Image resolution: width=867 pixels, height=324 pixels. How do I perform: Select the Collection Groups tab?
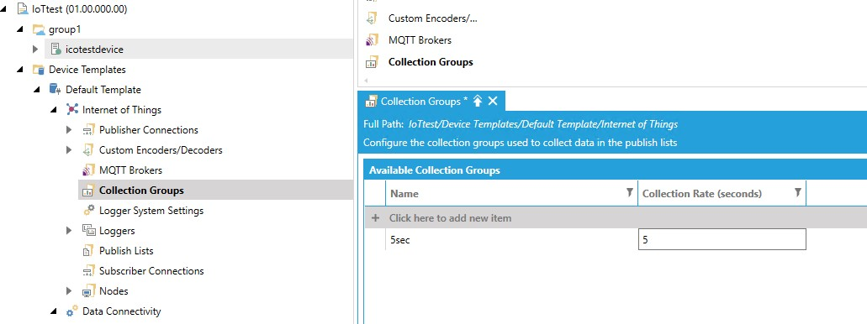[x=420, y=101]
